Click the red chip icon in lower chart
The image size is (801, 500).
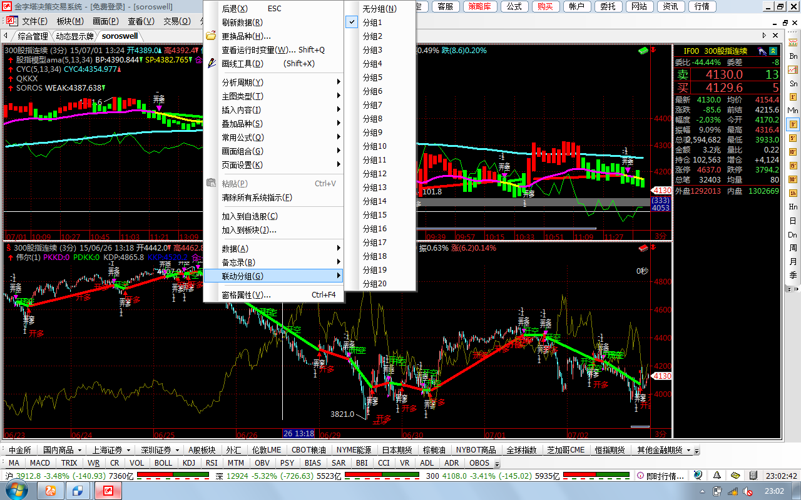(643, 248)
